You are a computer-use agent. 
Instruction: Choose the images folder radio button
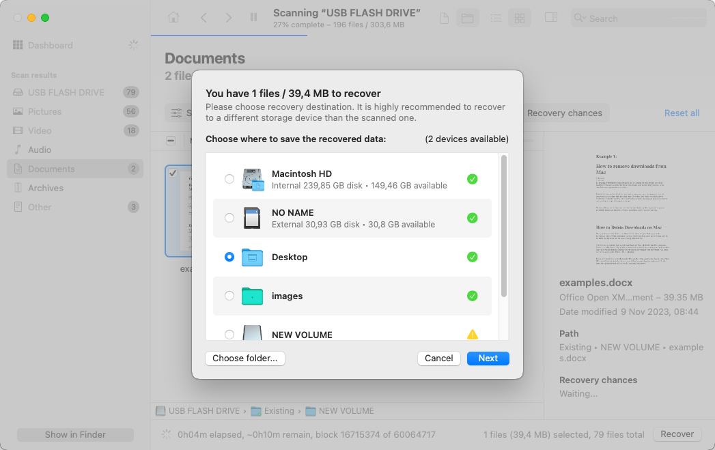[229, 296]
